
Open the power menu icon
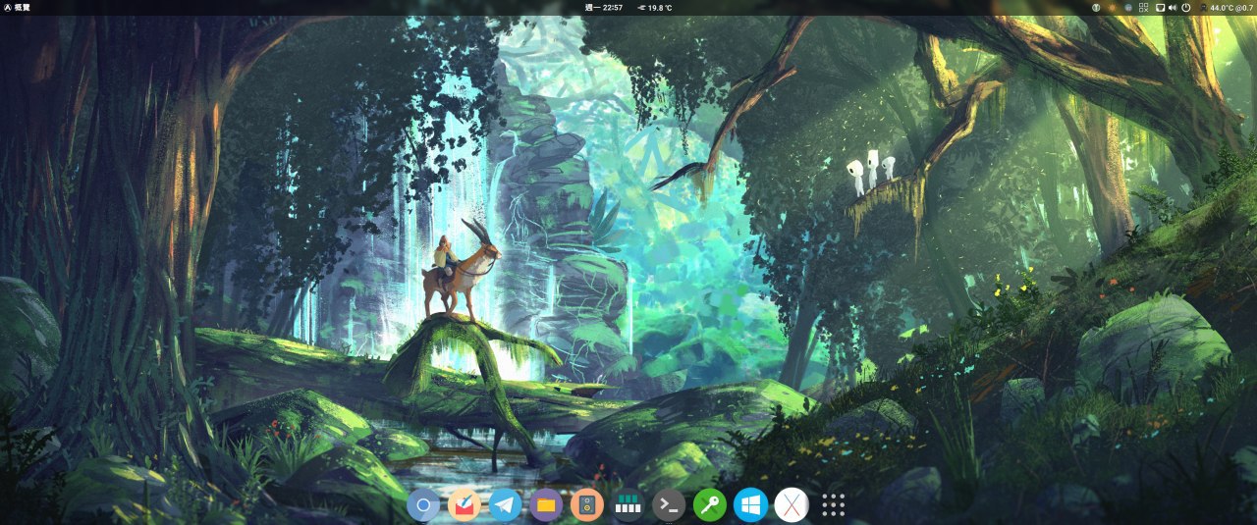click(1186, 7)
